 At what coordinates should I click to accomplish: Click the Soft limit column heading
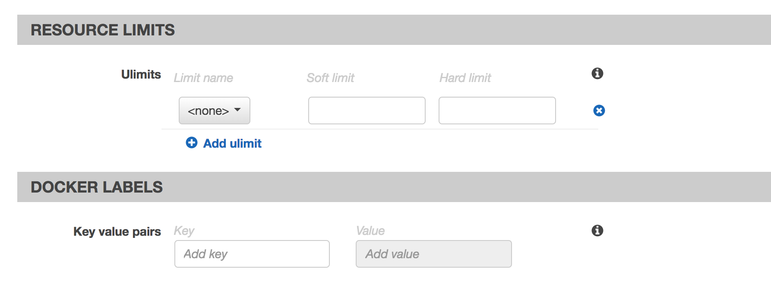coord(330,78)
